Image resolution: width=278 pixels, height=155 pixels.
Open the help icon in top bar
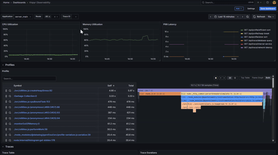[268, 2]
